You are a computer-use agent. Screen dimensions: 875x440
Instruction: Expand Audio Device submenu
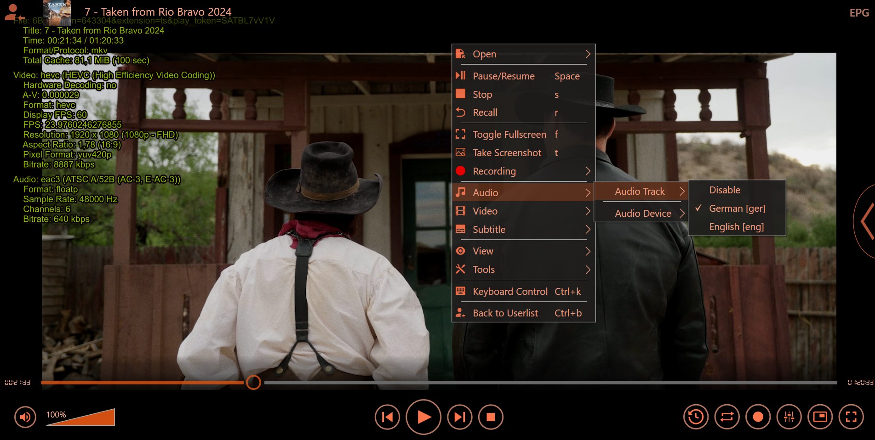coord(641,214)
